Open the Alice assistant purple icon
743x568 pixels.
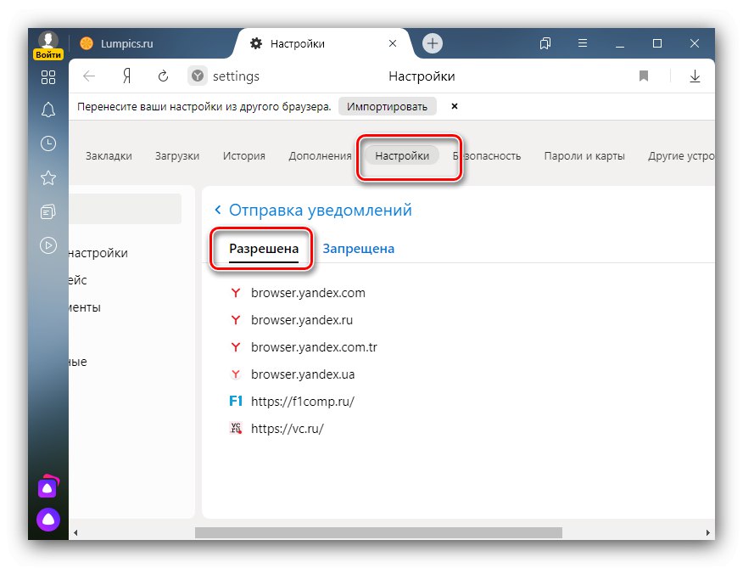point(48,519)
